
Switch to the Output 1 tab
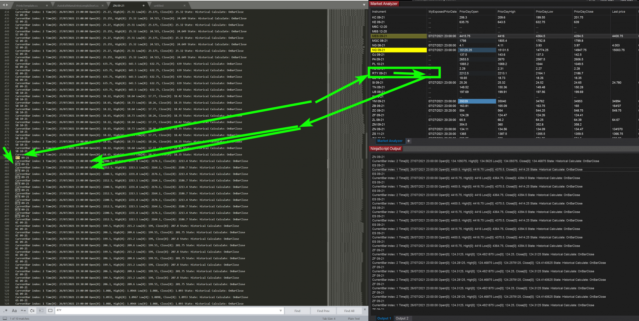click(384, 318)
